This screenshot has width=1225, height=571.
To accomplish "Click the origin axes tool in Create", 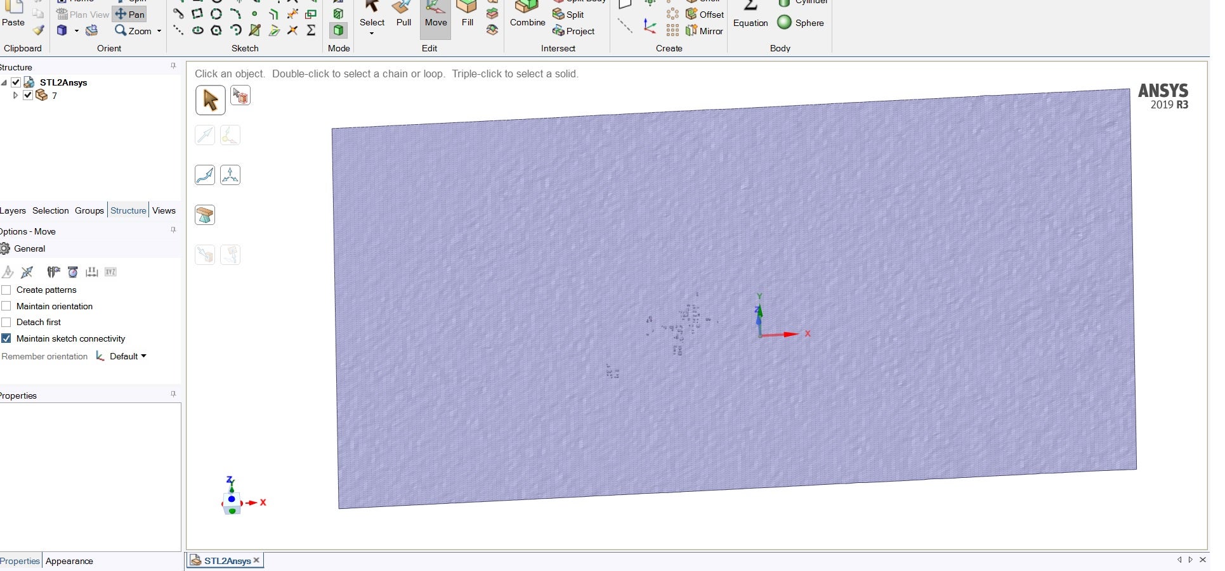I will [x=650, y=26].
